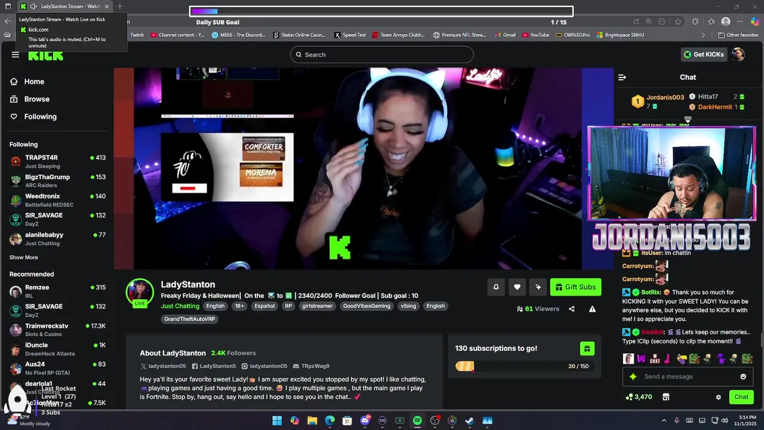The height and width of the screenshot is (430, 764).
Task: Open TRAPST4R channel in Following
Action: point(58,161)
